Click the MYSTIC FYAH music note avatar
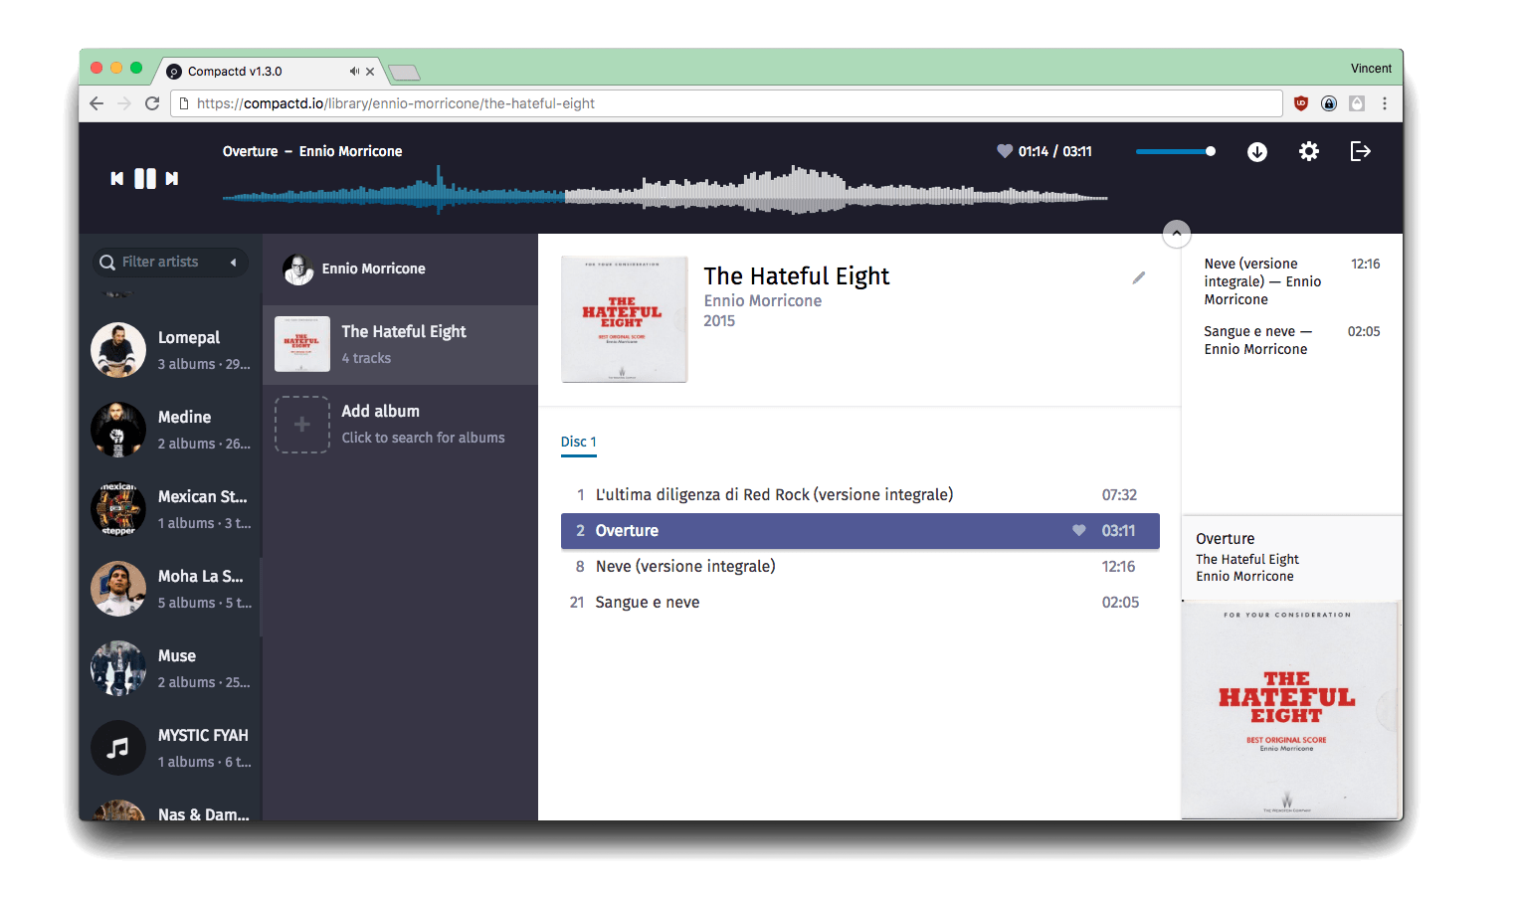This screenshot has width=1521, height=899. 118,748
